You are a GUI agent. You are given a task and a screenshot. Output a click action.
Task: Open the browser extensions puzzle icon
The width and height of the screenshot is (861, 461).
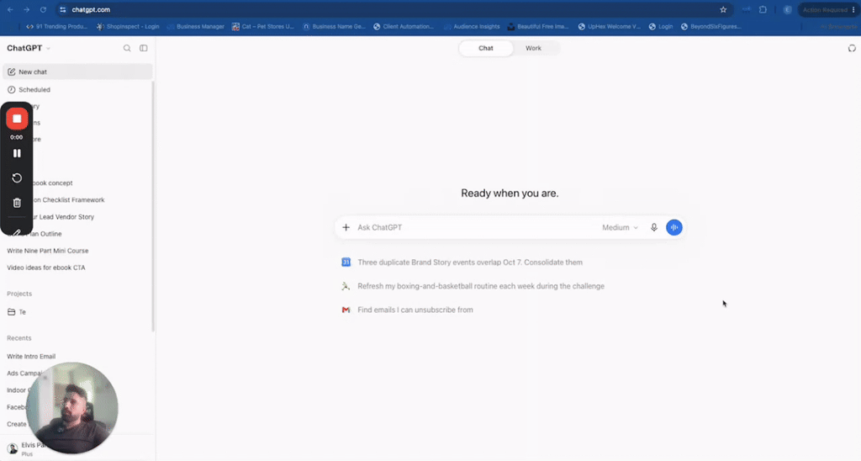pos(763,10)
